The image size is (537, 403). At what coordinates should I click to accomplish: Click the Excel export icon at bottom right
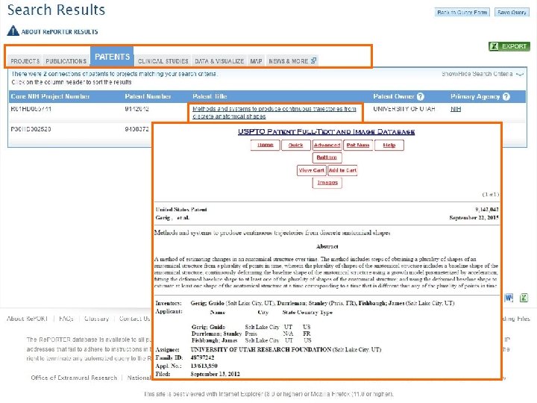524,298
